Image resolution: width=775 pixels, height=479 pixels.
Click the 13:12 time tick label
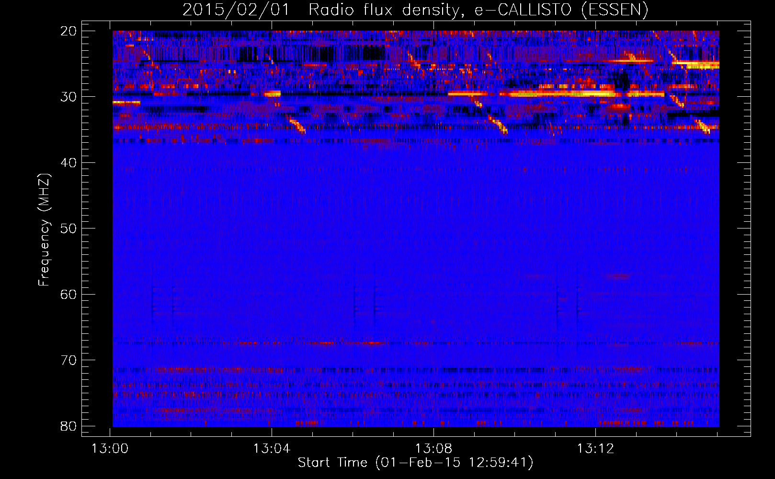pyautogui.click(x=595, y=449)
